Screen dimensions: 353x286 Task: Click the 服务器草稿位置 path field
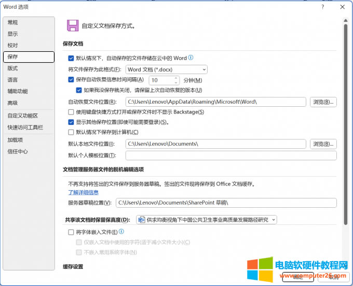pos(226,203)
